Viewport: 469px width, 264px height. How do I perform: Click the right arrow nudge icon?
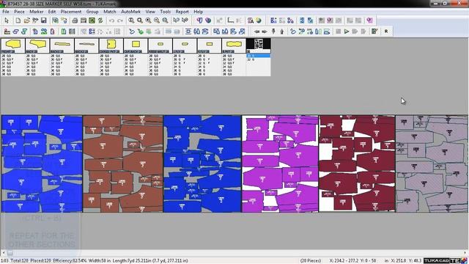(x=265, y=31)
